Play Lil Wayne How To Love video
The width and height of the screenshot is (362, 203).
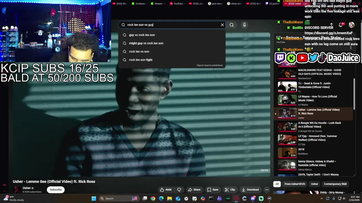[x=313, y=100]
